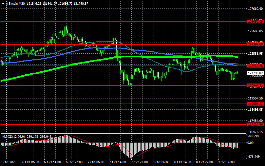This screenshot has height=166, width=265.
Task: Click the 540.598 MACD scale label
Action: pyautogui.click(x=253, y=136)
